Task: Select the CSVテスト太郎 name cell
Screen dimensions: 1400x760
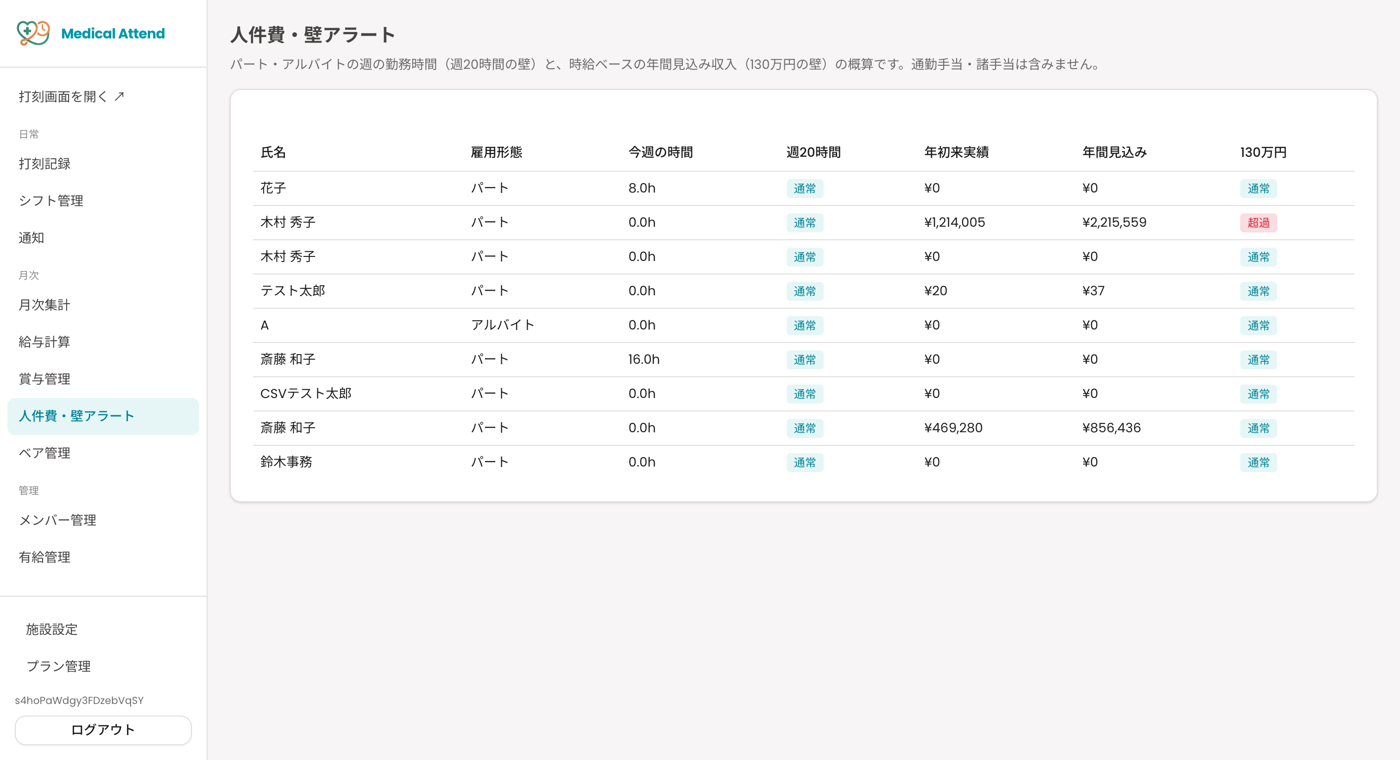Action: coord(306,393)
